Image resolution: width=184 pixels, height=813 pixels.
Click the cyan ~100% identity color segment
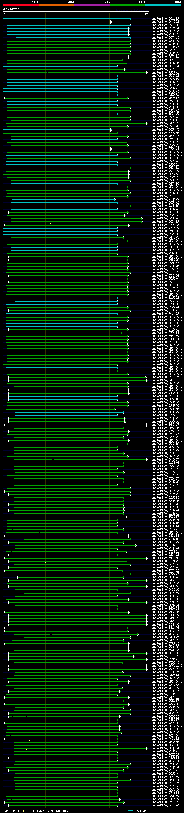click(163, 5)
